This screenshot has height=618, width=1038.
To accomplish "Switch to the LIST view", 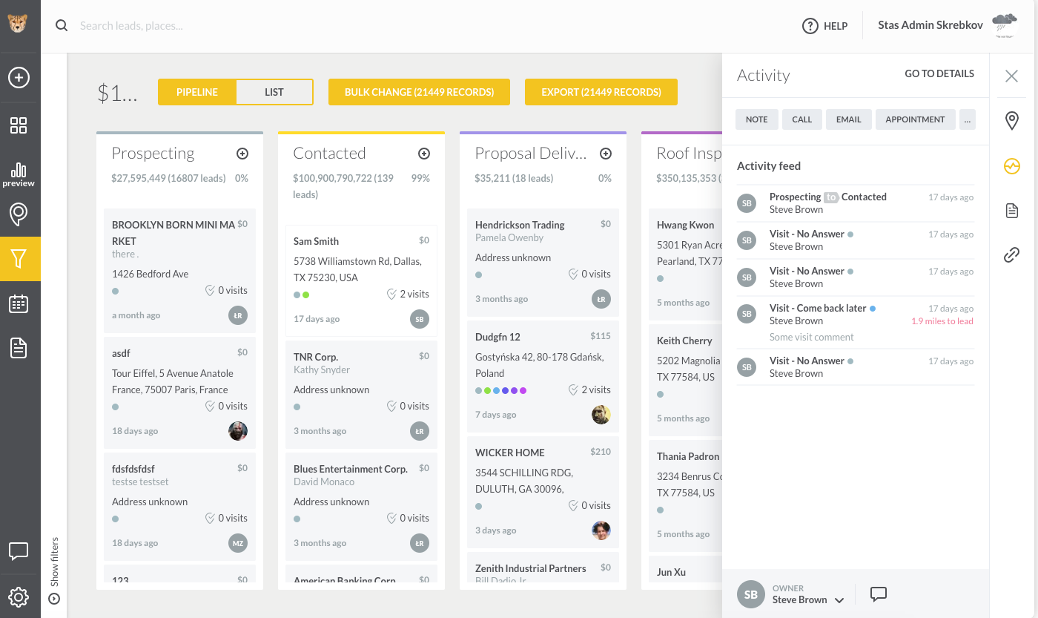I will click(x=274, y=92).
